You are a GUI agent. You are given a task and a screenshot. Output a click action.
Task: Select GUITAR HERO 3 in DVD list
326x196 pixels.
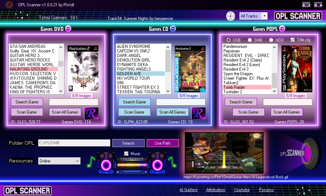click(x=34, y=56)
